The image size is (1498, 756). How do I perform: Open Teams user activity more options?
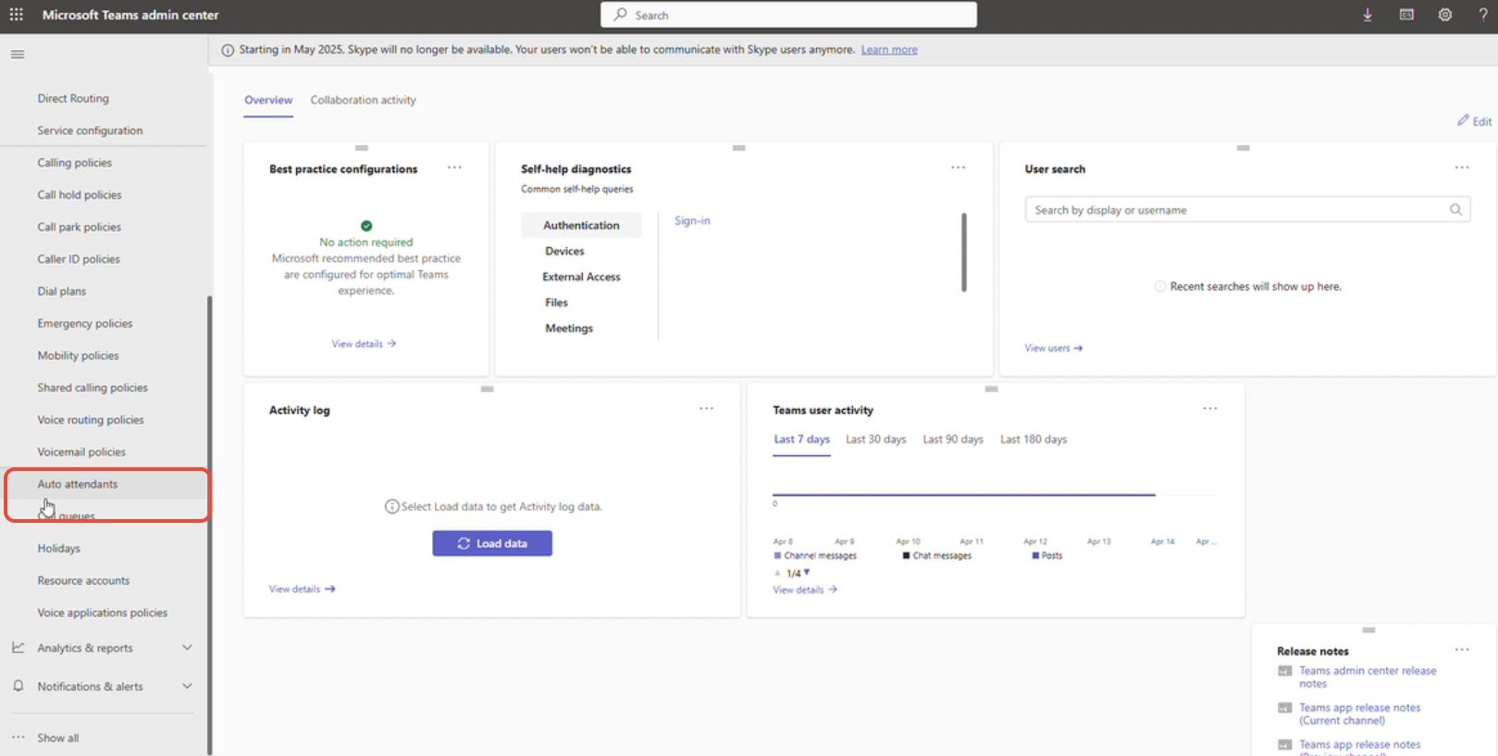(x=1210, y=408)
